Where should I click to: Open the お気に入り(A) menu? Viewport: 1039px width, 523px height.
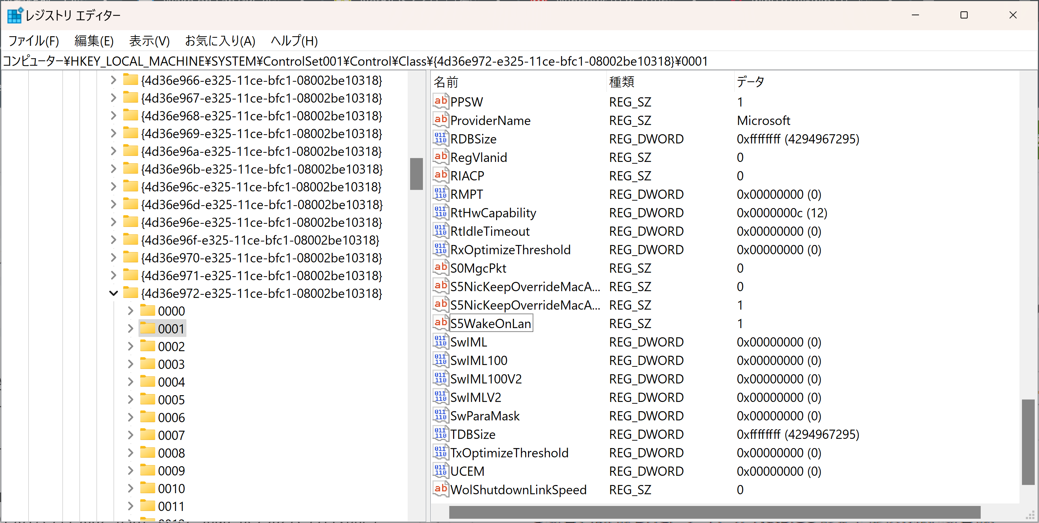[x=220, y=41]
